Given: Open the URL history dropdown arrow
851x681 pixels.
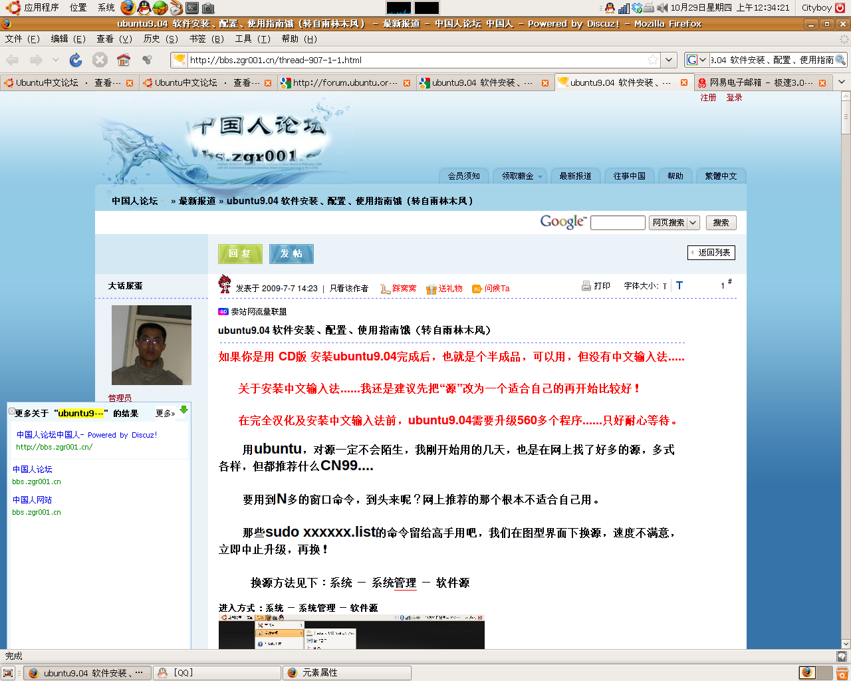Looking at the screenshot, I should (x=669, y=60).
